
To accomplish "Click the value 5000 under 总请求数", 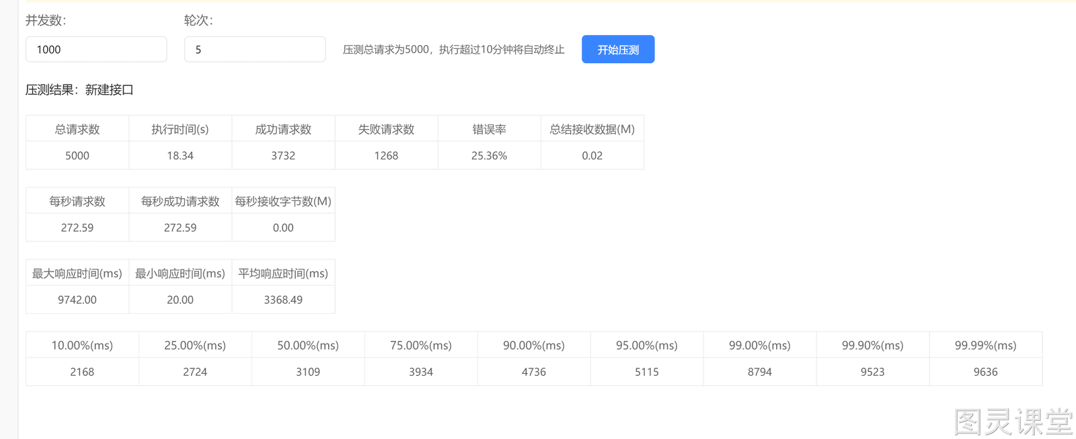I will pyautogui.click(x=77, y=155).
